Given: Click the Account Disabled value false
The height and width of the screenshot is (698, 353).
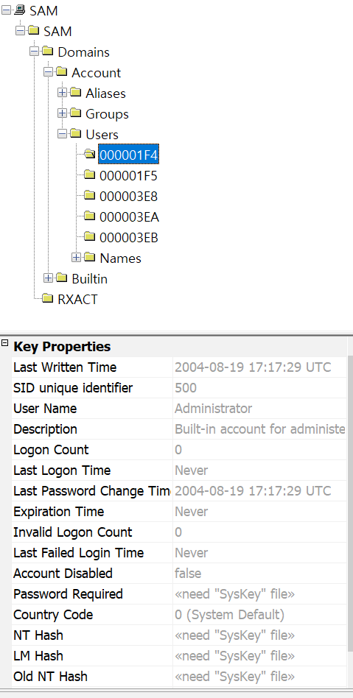Looking at the screenshot, I should [188, 574].
